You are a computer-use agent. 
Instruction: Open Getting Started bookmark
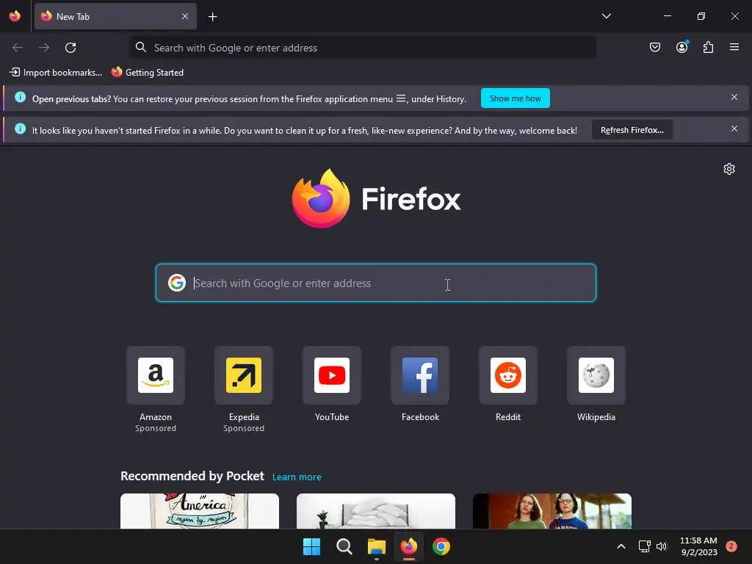point(147,73)
